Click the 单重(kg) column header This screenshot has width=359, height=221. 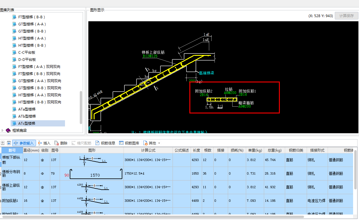point(255,150)
